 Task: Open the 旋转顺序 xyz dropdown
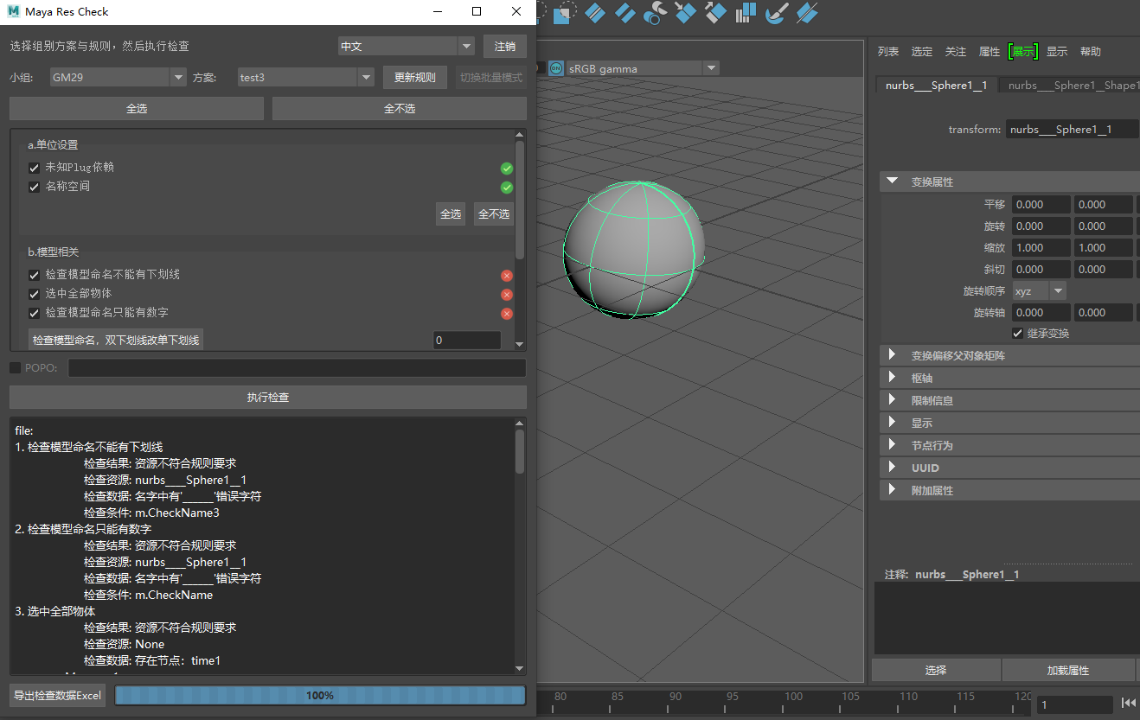[x=1039, y=290]
